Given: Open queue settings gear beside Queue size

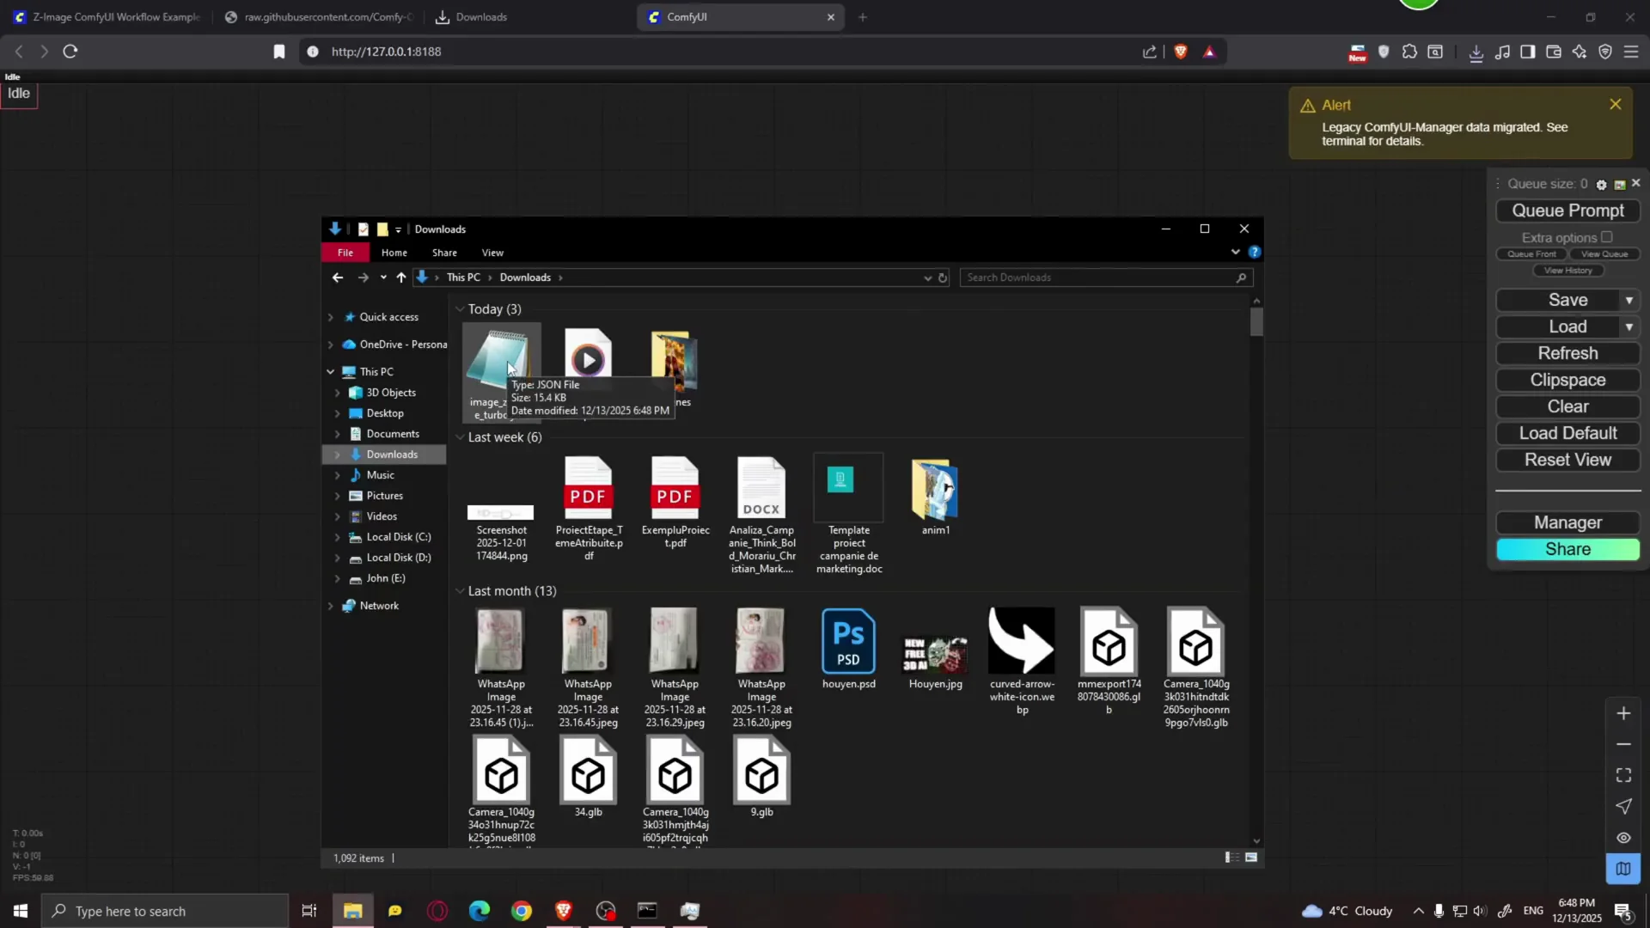Looking at the screenshot, I should click(1602, 183).
